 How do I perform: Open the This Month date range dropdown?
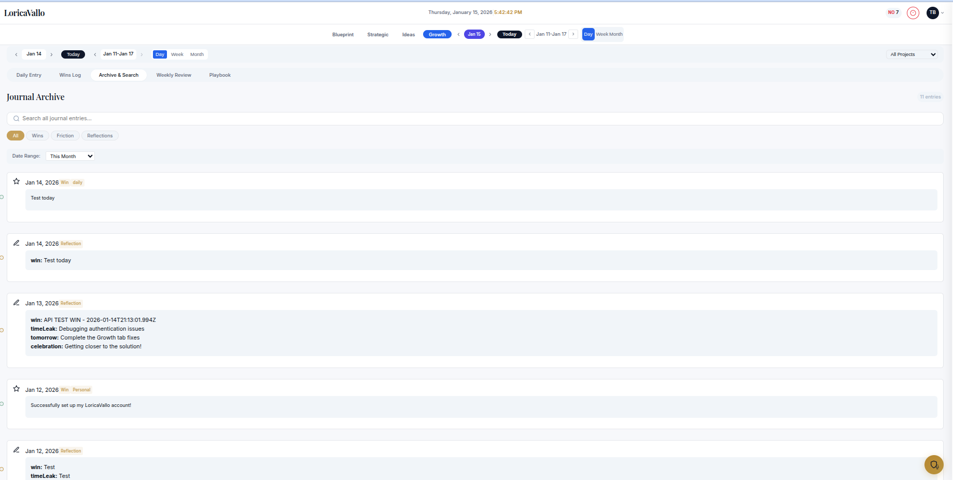(69, 156)
